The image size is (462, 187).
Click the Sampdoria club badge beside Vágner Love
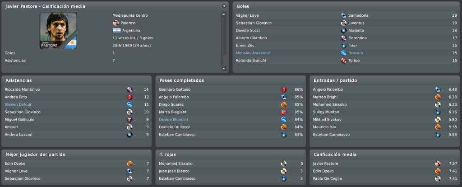coord(343,15)
